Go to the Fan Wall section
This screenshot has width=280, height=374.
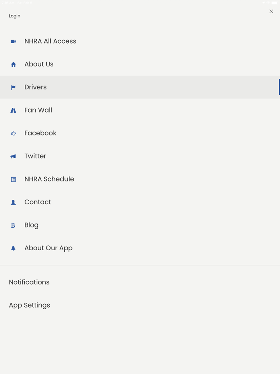tap(38, 110)
